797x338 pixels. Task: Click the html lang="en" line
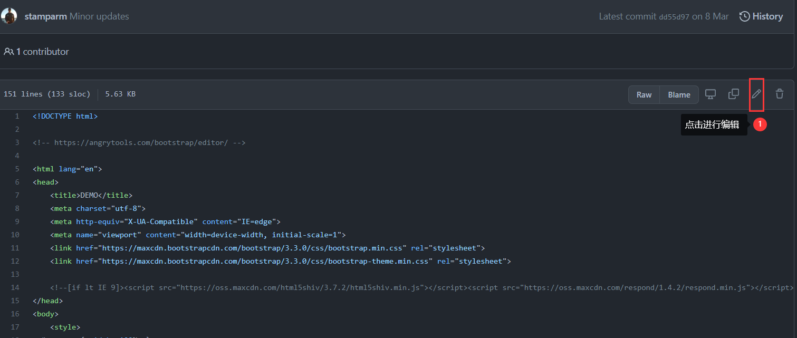pos(68,169)
